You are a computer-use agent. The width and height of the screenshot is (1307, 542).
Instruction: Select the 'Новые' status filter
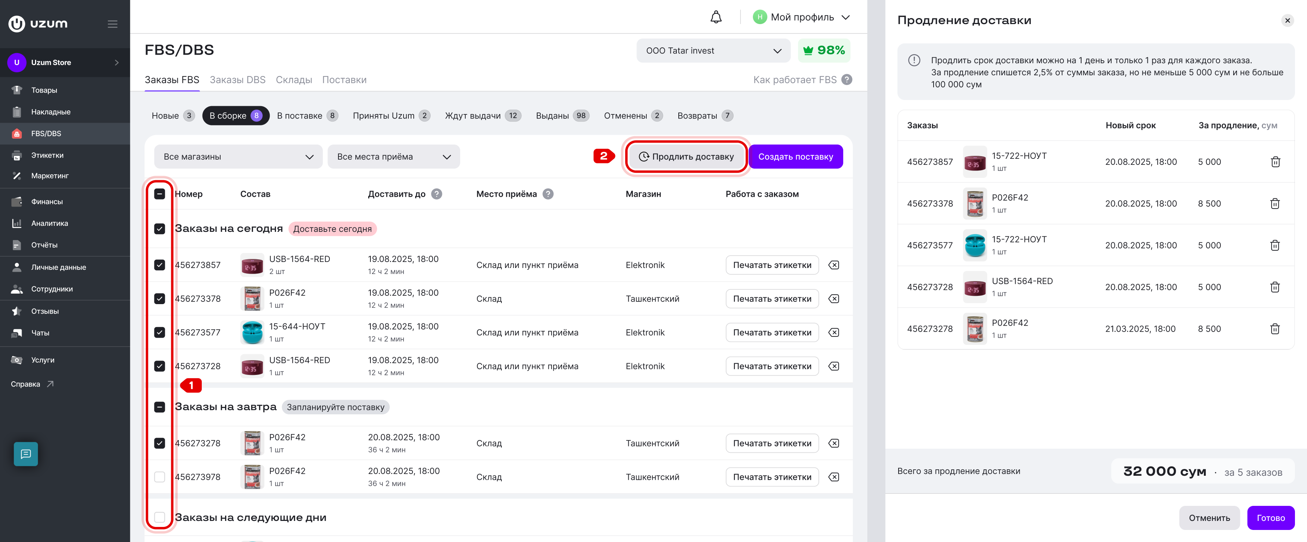pyautogui.click(x=172, y=116)
